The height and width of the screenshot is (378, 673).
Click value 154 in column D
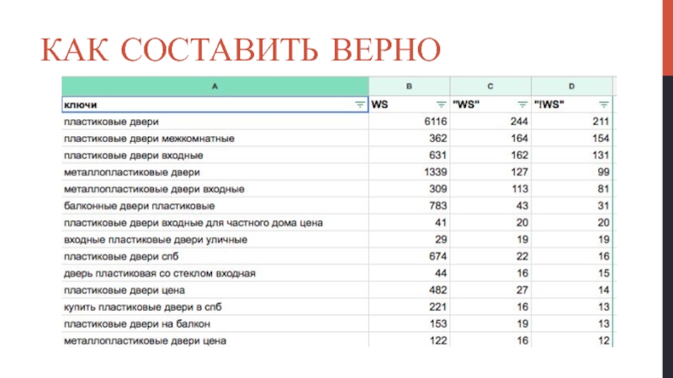601,139
